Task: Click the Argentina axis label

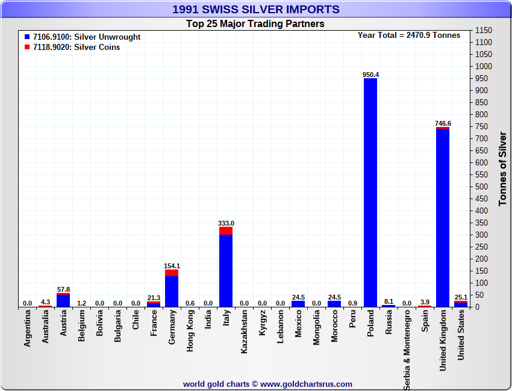Action: coord(28,328)
